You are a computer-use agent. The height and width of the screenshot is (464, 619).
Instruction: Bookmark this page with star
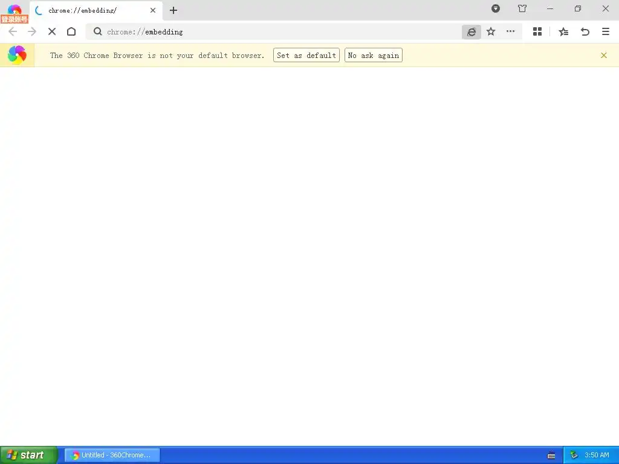pyautogui.click(x=491, y=31)
